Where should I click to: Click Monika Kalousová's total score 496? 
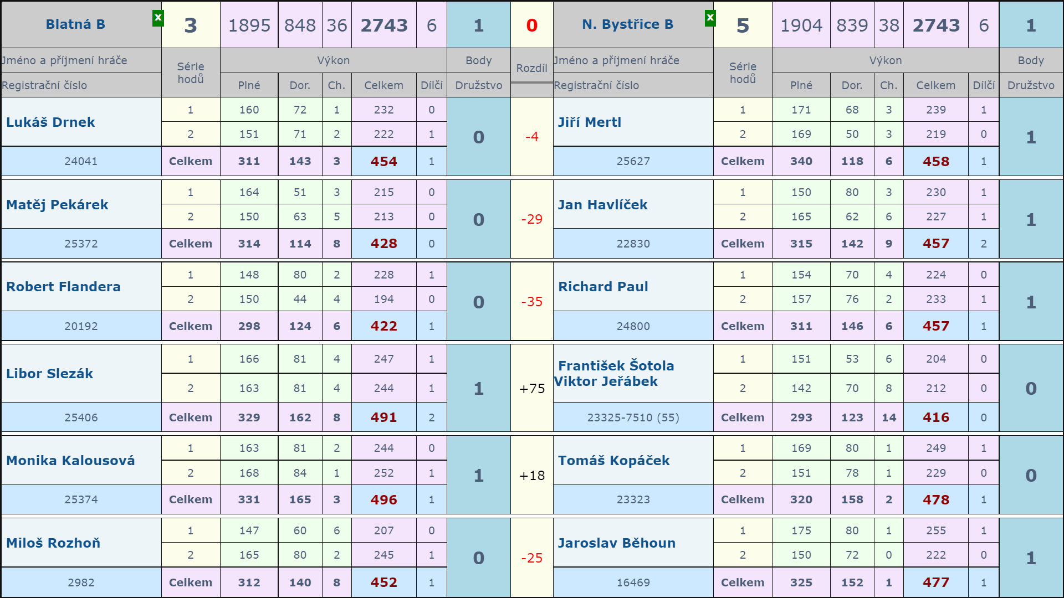point(383,500)
